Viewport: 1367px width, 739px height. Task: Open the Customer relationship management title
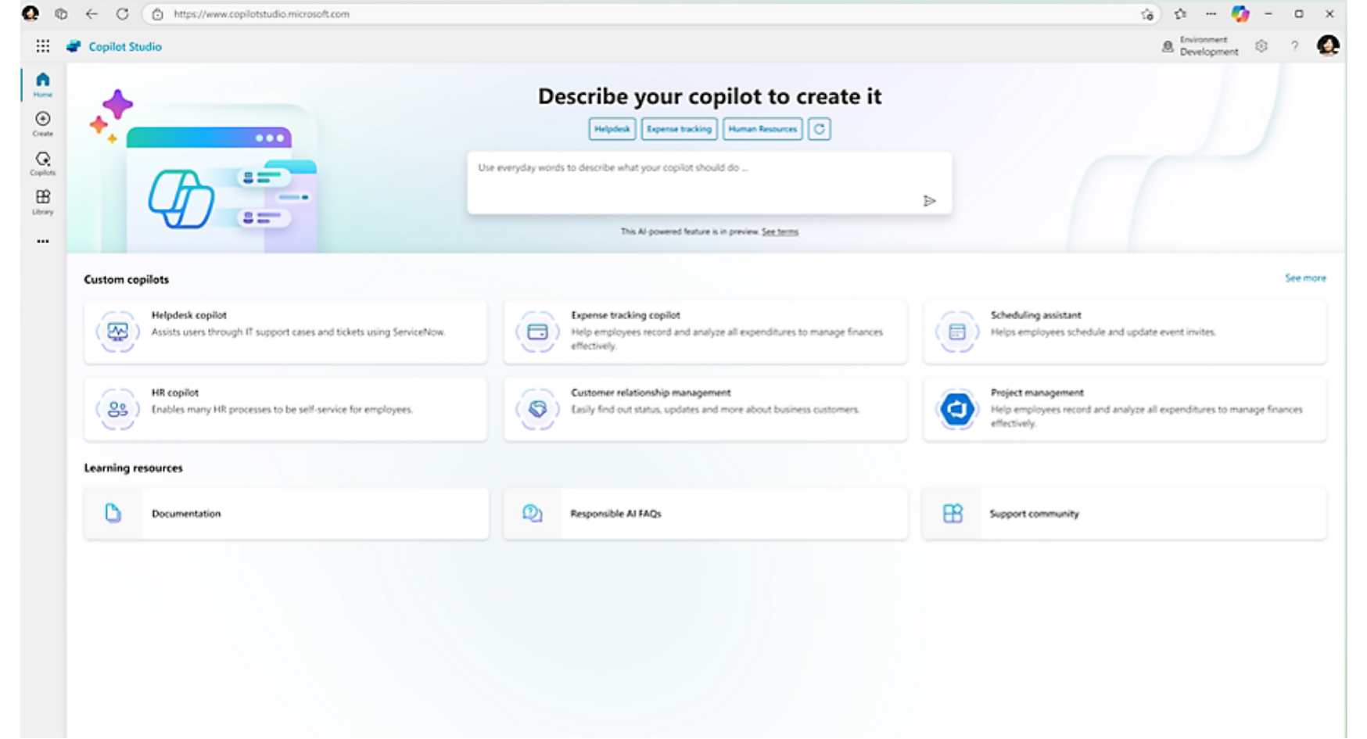pos(651,393)
